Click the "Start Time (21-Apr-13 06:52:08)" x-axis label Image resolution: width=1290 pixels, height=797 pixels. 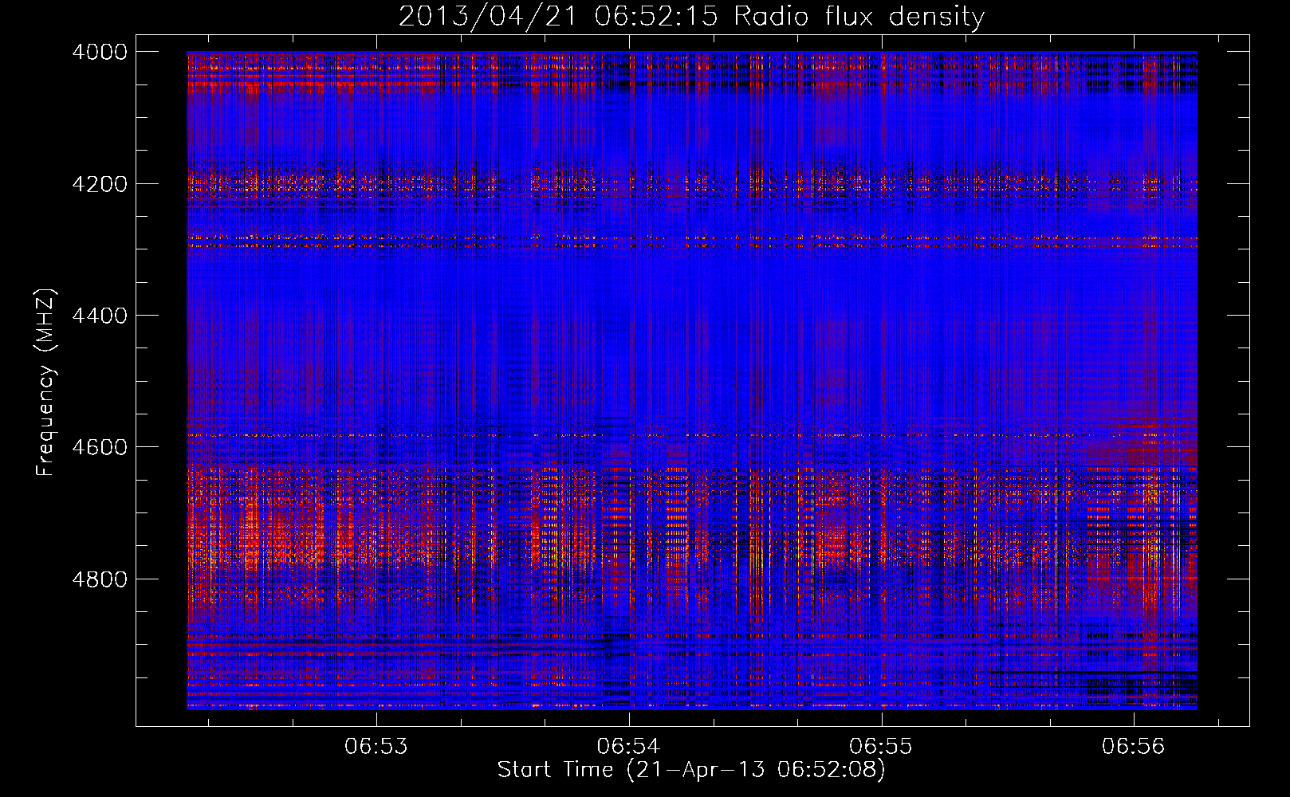(691, 770)
